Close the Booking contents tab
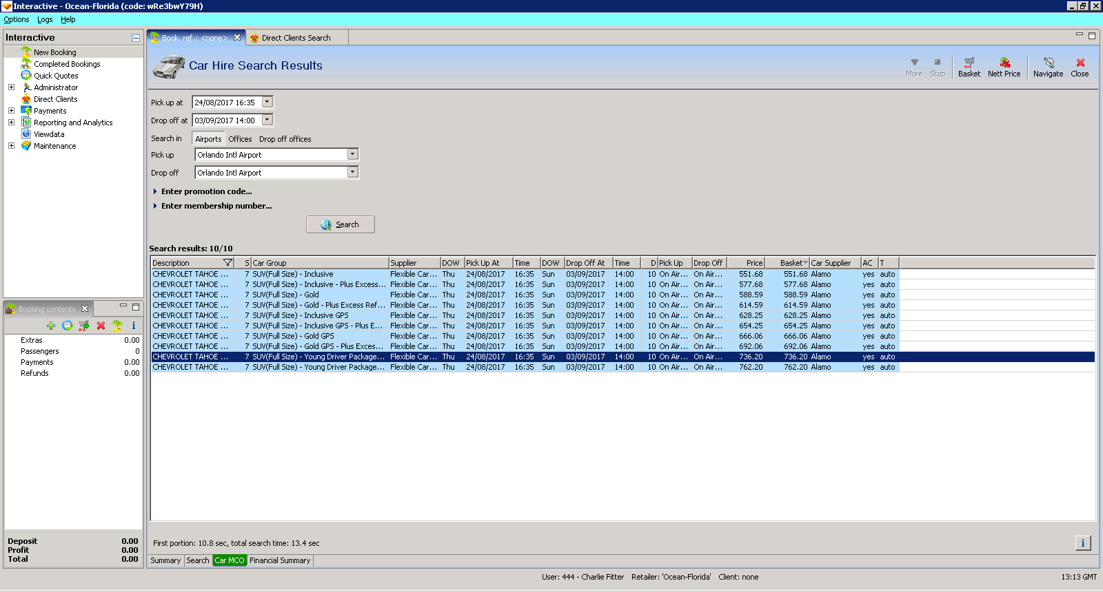The width and height of the screenshot is (1103, 592). [85, 309]
